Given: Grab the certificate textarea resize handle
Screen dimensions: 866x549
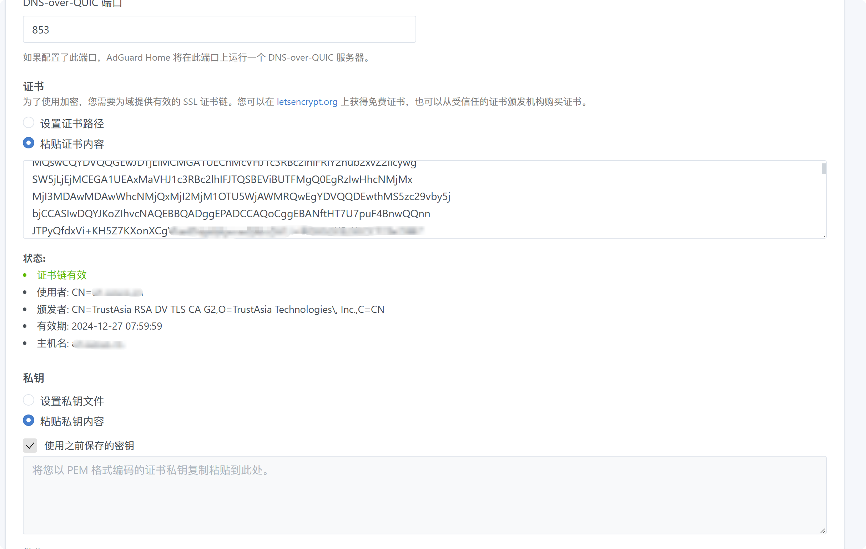Looking at the screenshot, I should (824, 236).
